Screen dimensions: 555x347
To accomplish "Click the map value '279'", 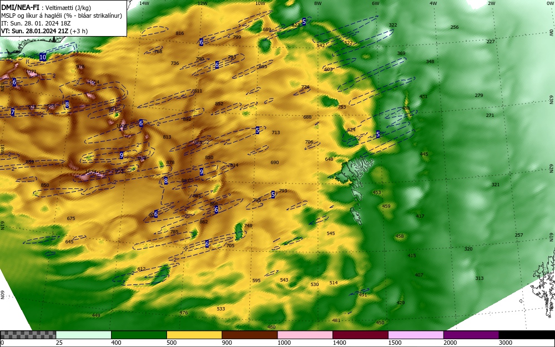I will pyautogui.click(x=479, y=95).
